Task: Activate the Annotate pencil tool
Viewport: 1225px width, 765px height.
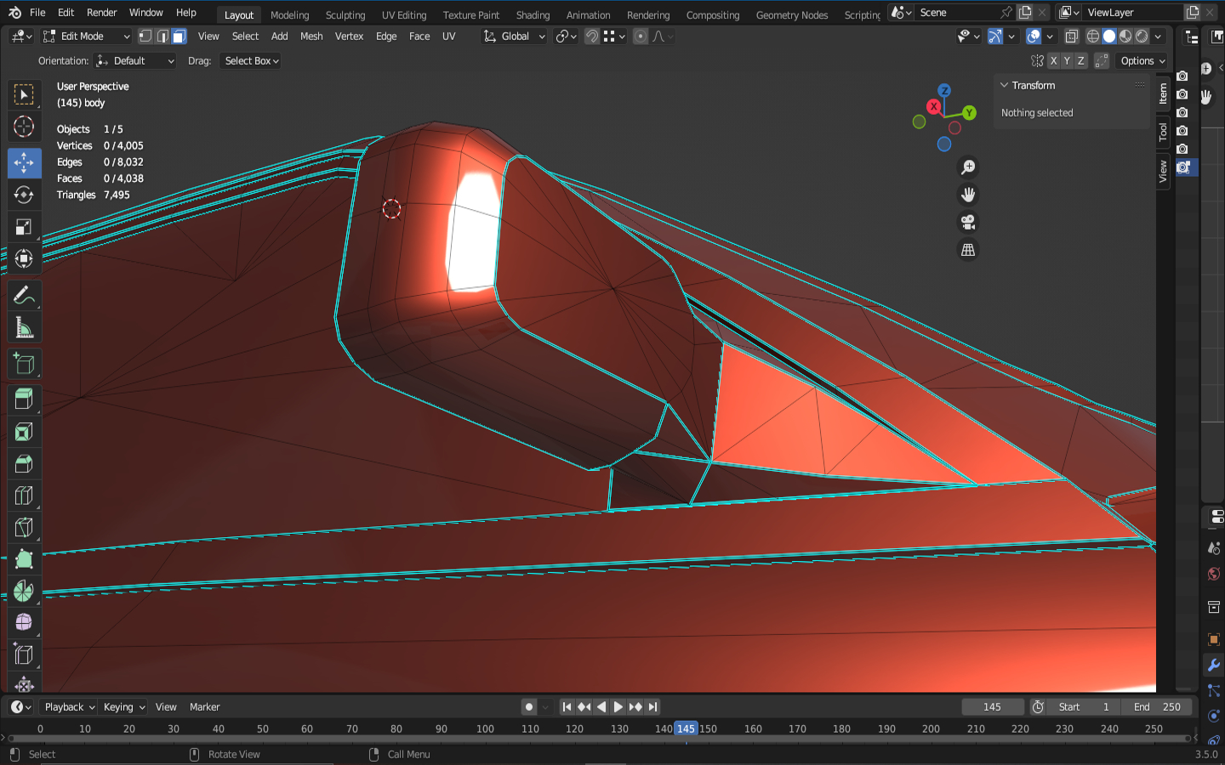Action: point(24,295)
